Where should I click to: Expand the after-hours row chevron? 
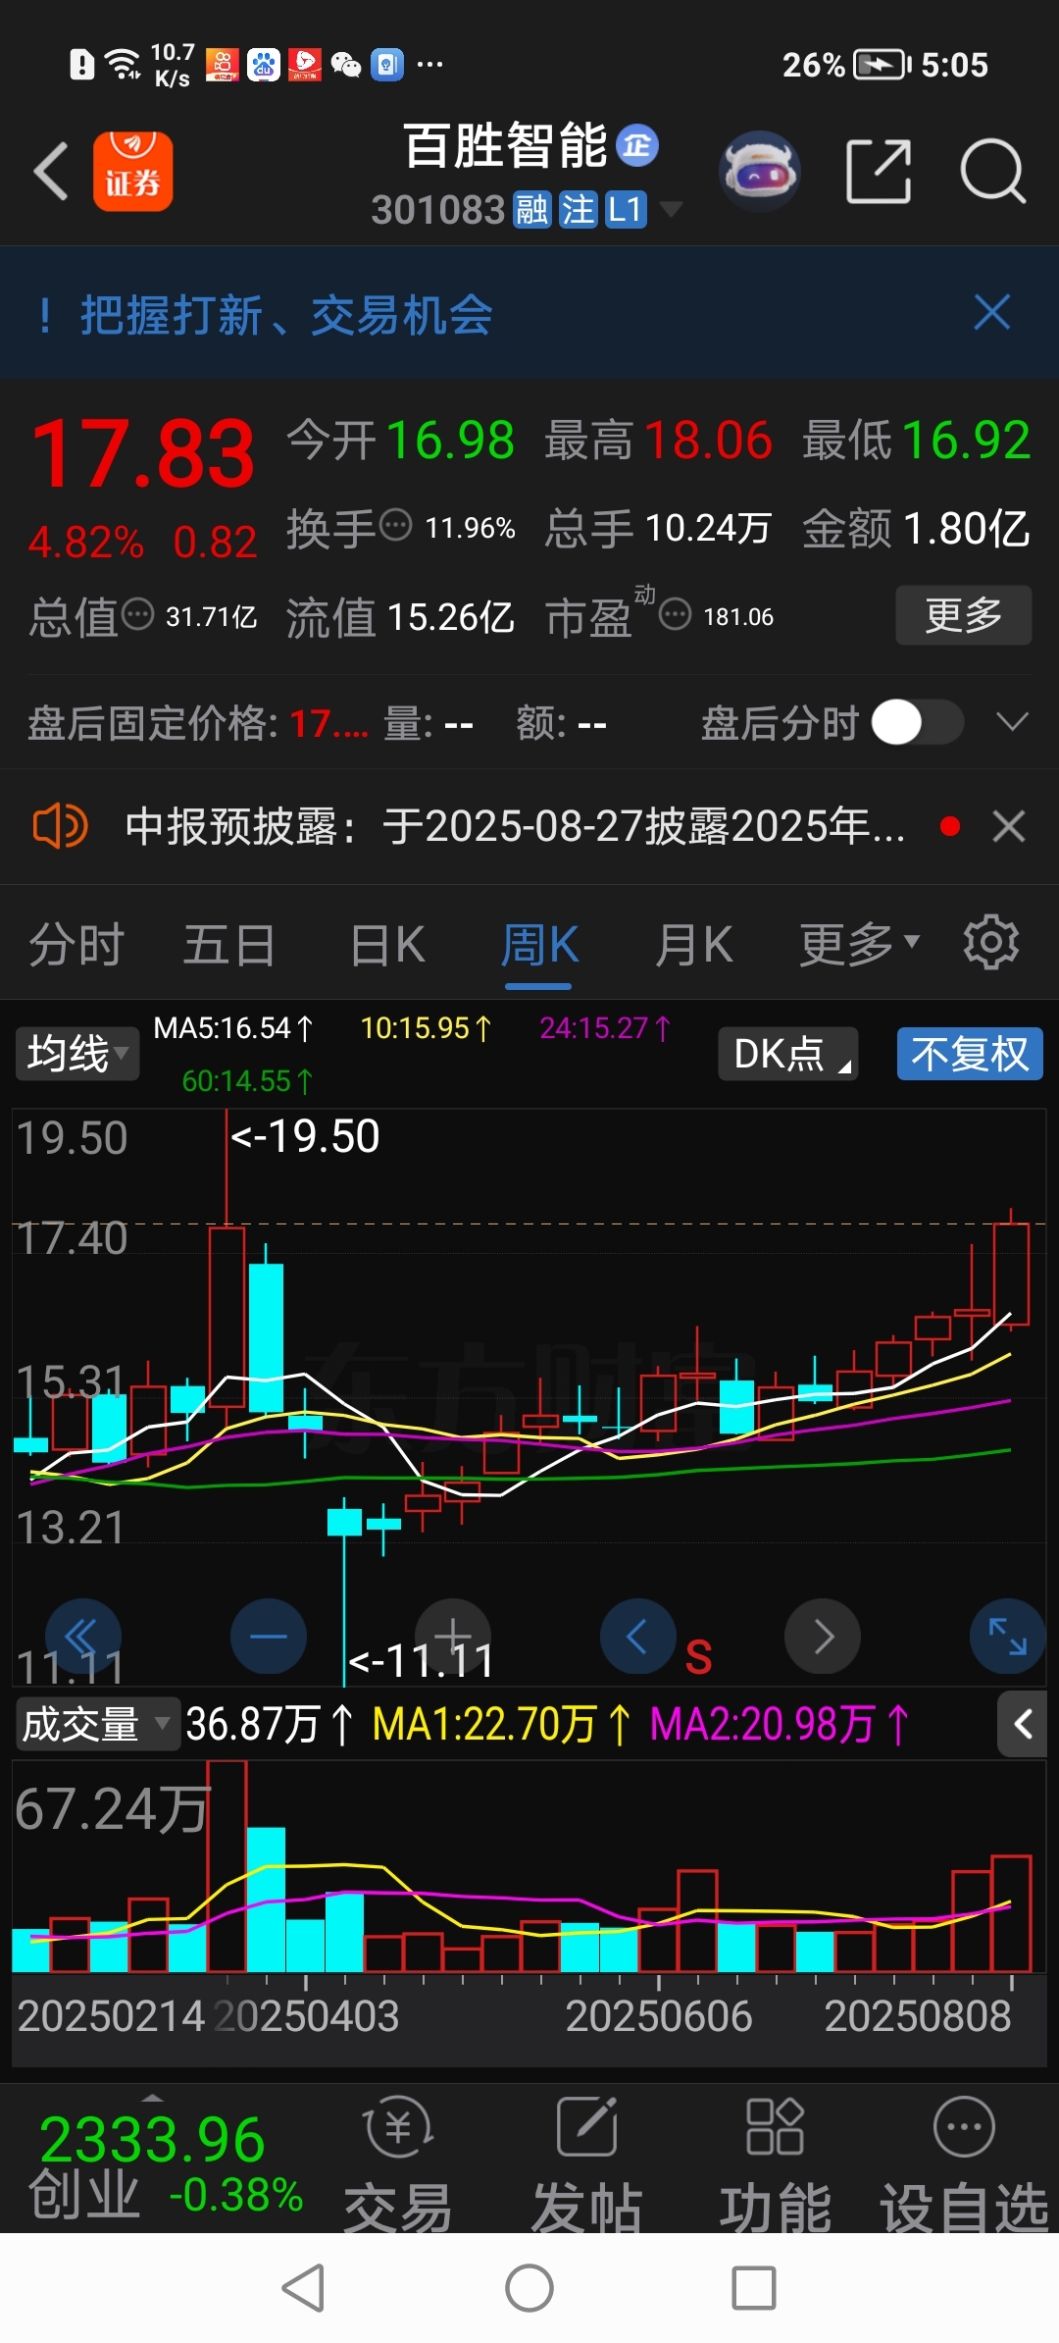click(x=1012, y=723)
